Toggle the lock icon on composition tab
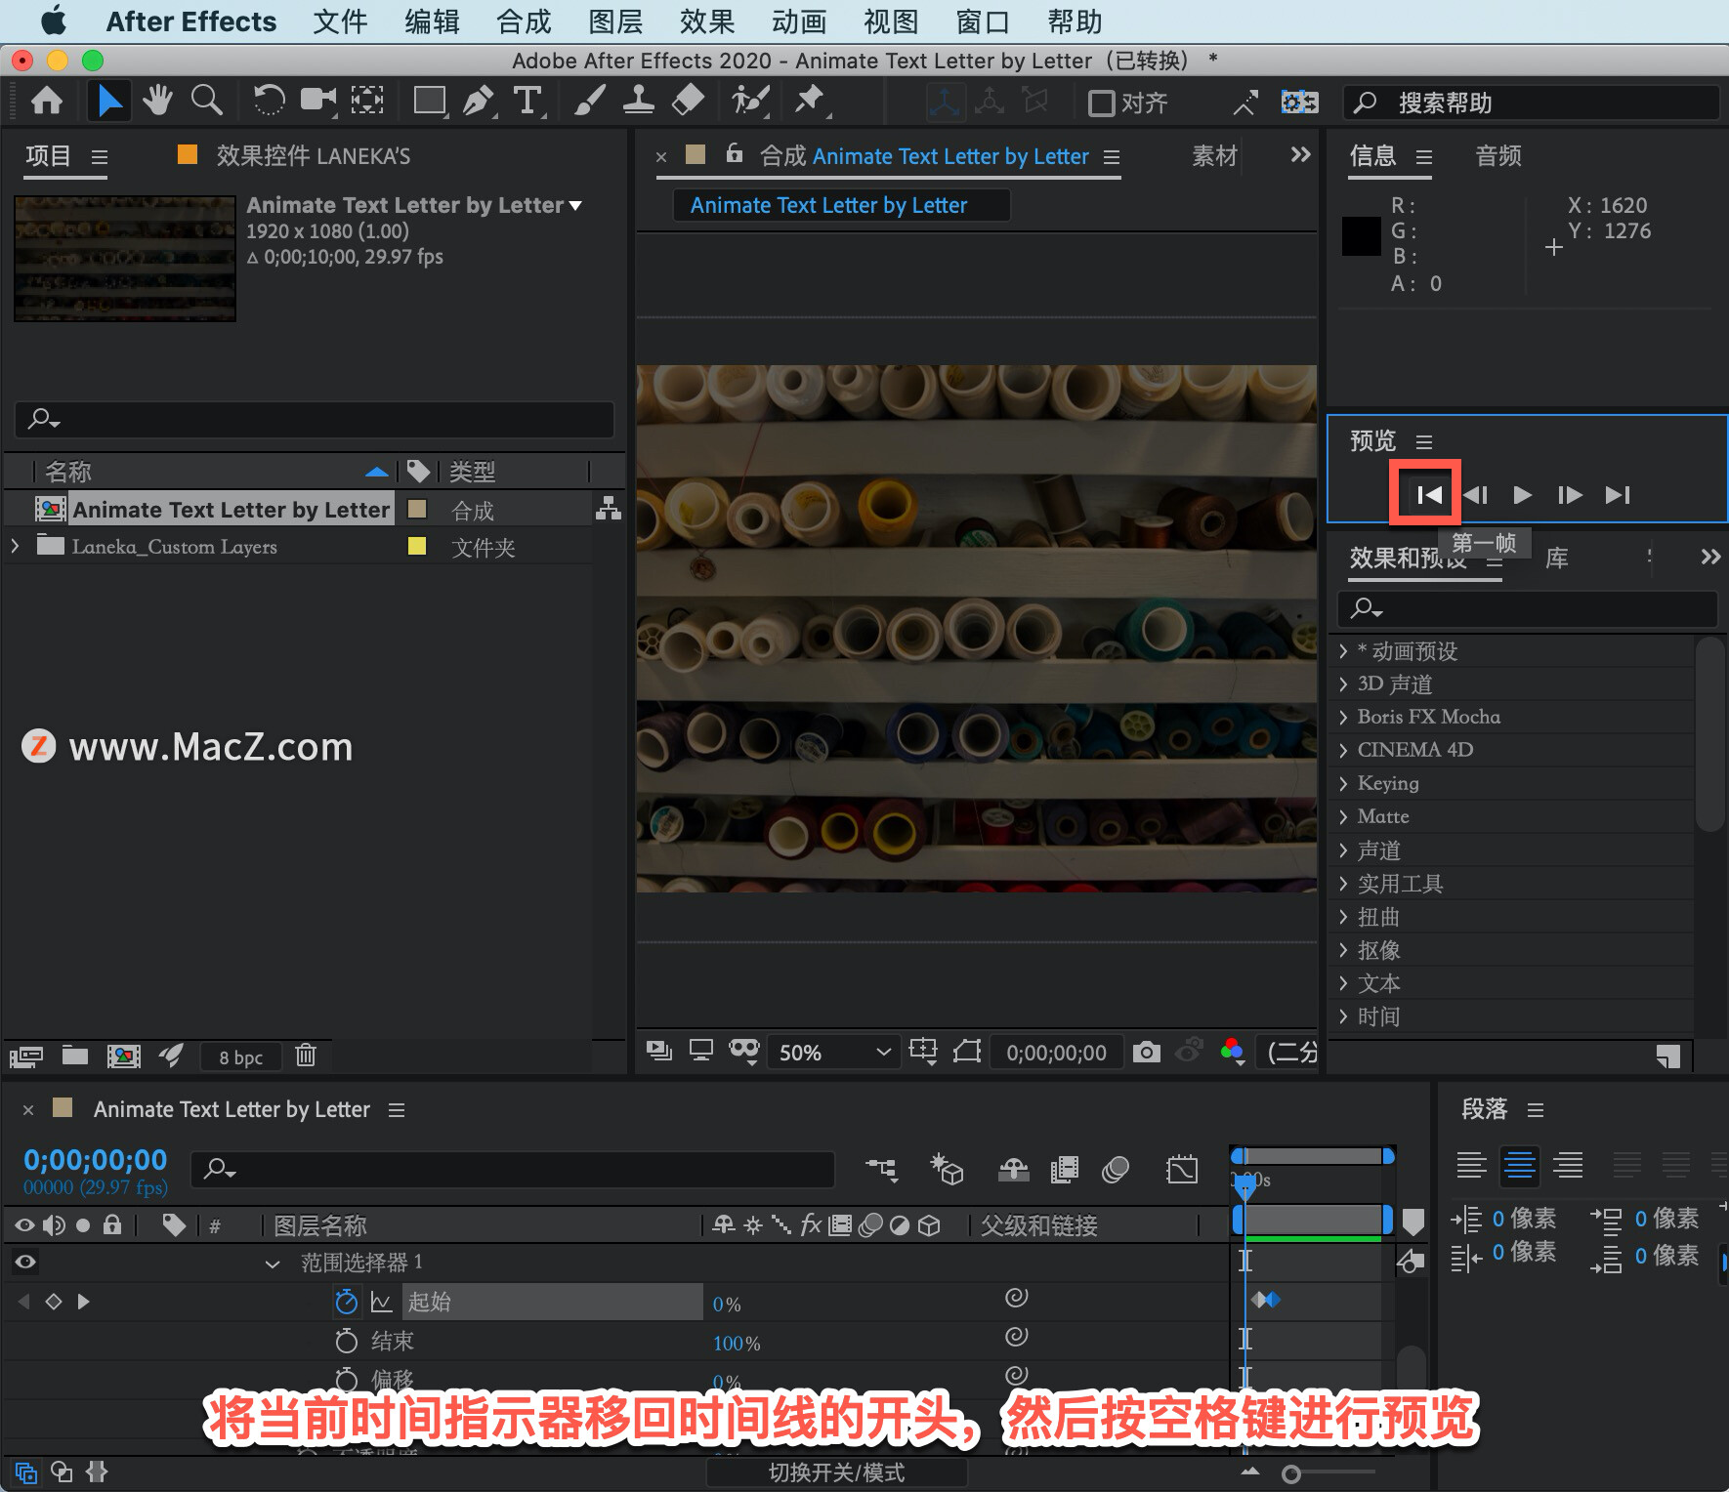 click(x=735, y=153)
